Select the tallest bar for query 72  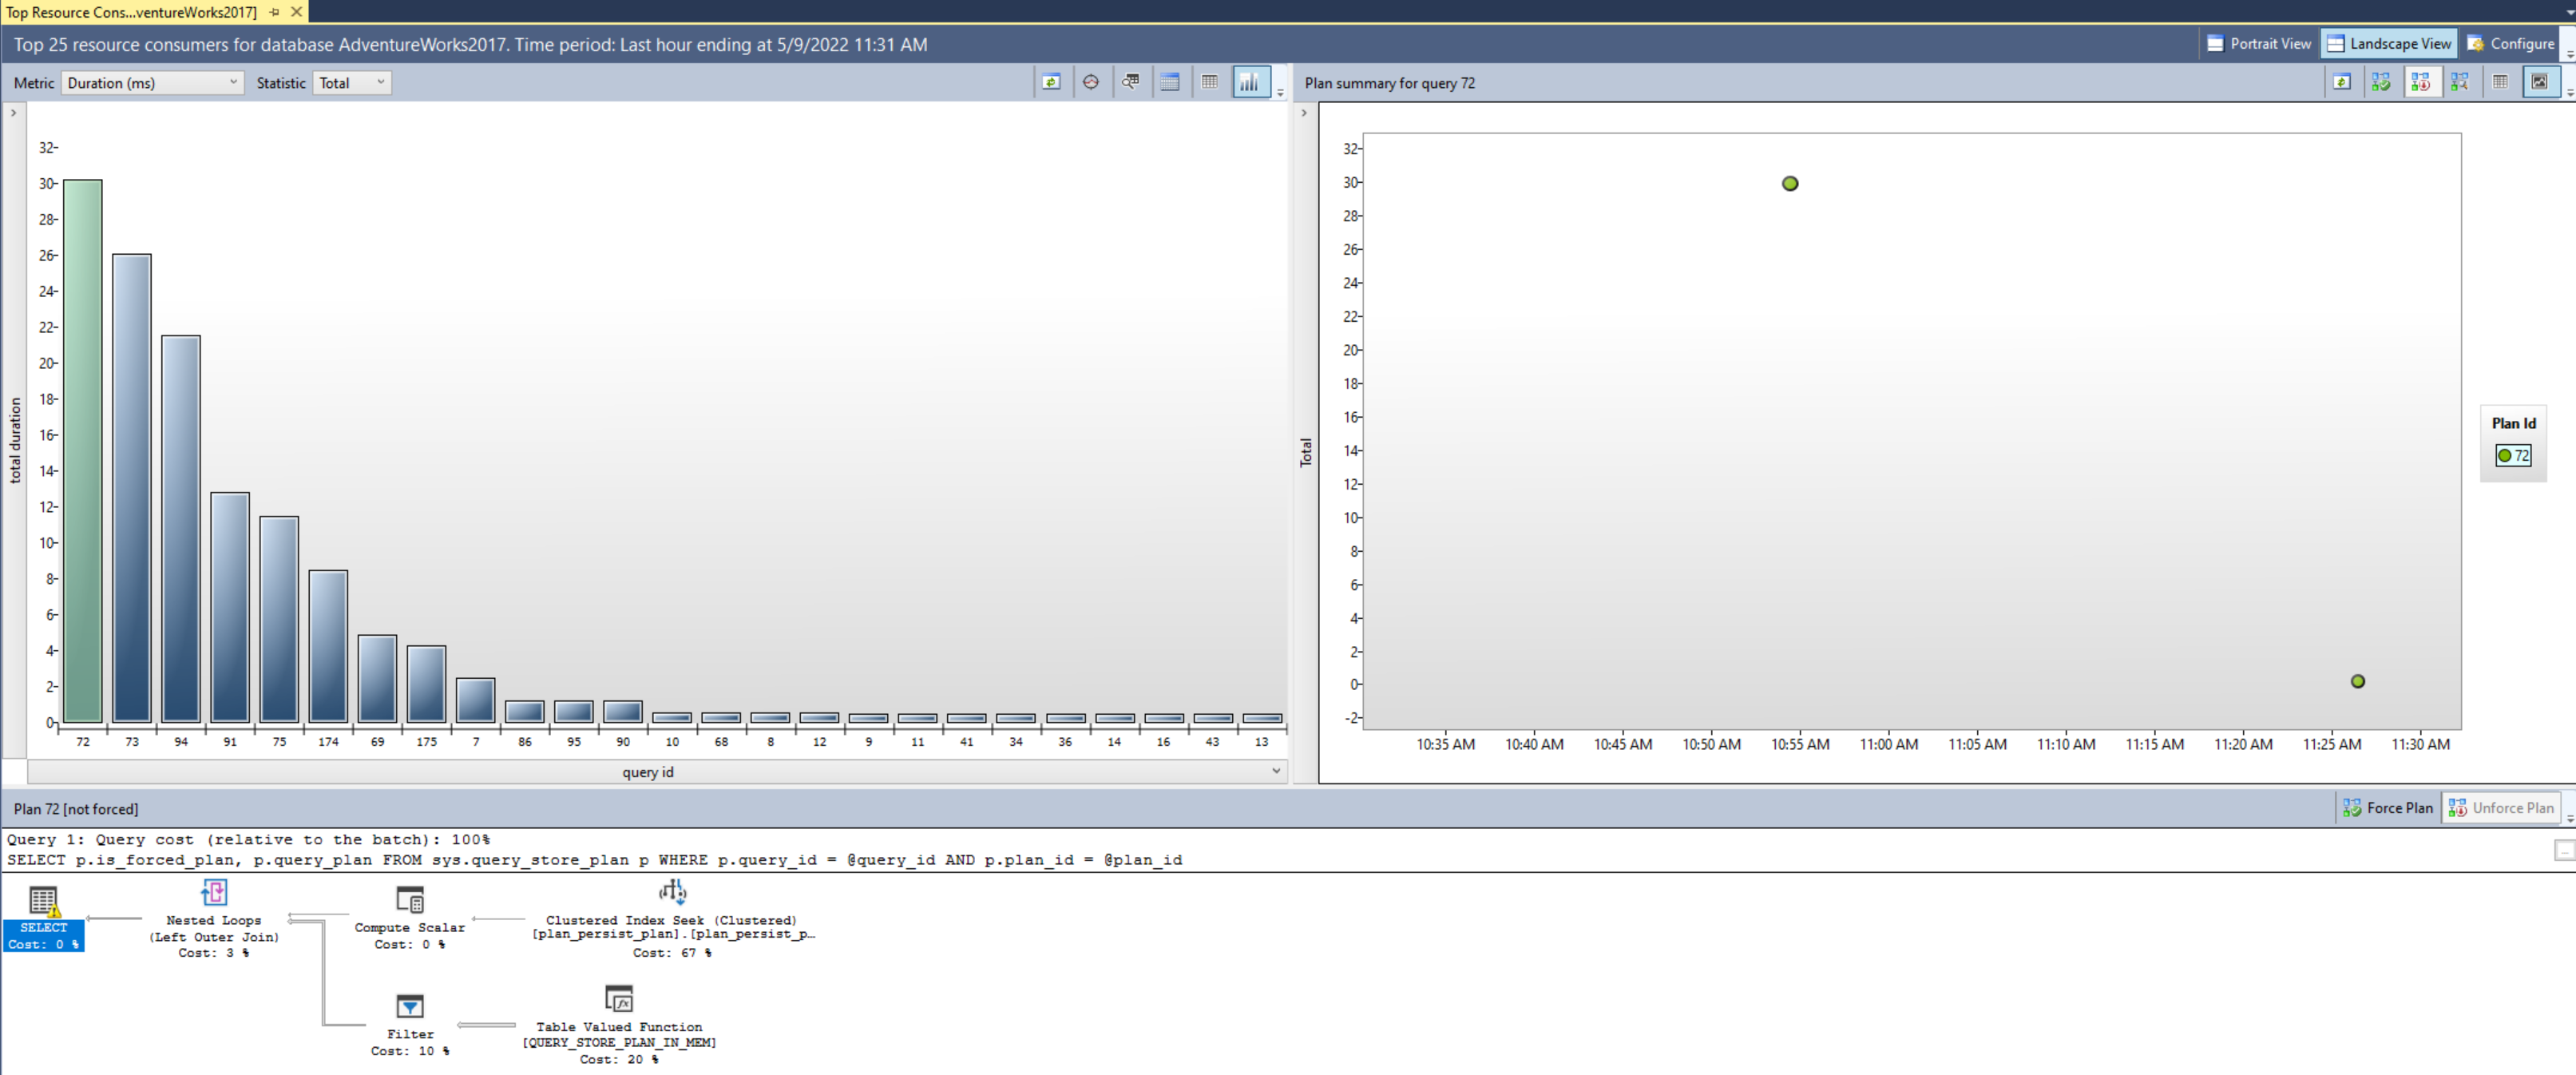(x=82, y=450)
